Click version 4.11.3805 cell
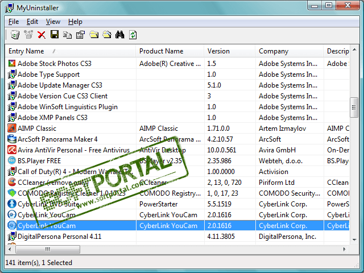364x273 pixels. tap(221, 237)
